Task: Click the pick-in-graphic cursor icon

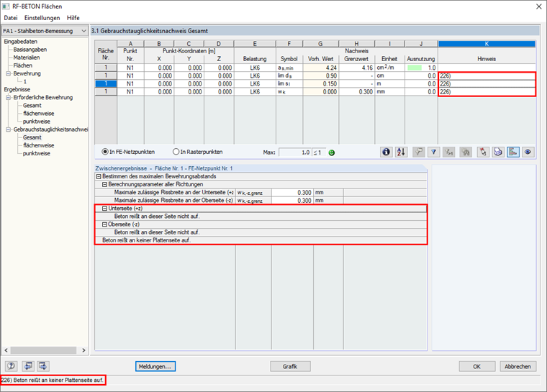Action: click(x=483, y=152)
